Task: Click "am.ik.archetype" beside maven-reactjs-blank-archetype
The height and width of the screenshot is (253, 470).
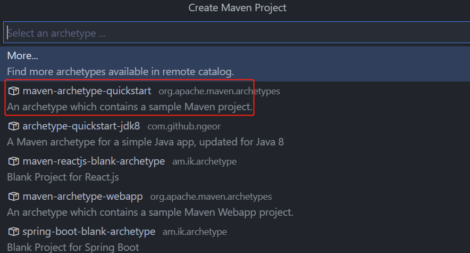Action: (204, 161)
